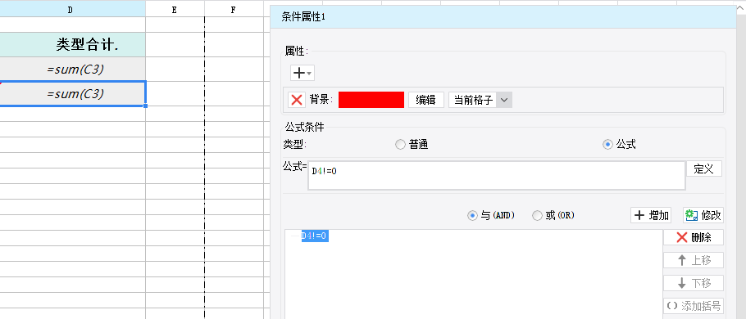The width and height of the screenshot is (746, 319).
Task: Click the red background color swatch
Action: point(371,100)
